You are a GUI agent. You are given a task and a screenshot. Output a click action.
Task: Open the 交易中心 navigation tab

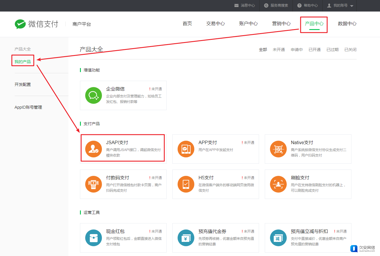tap(215, 24)
